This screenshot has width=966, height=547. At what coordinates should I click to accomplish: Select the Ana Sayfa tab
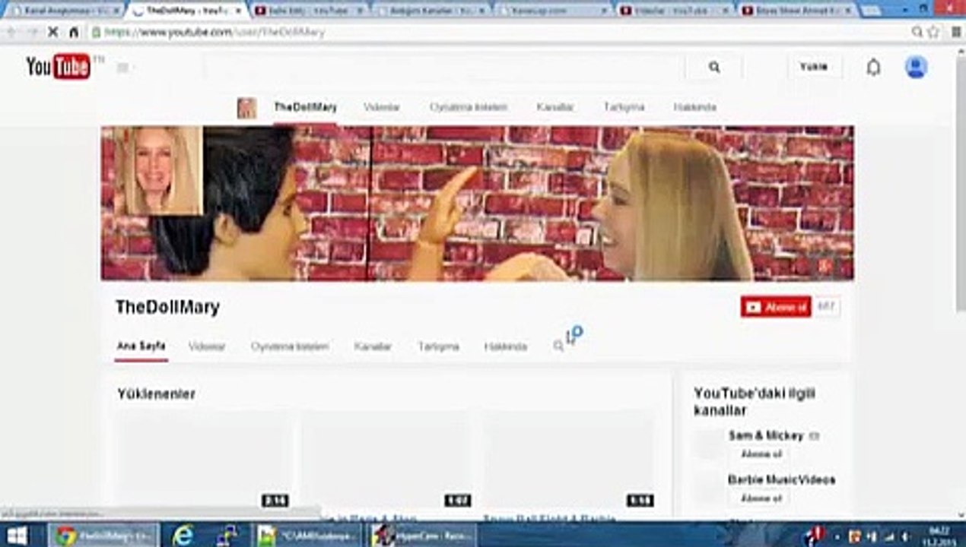[x=141, y=346]
